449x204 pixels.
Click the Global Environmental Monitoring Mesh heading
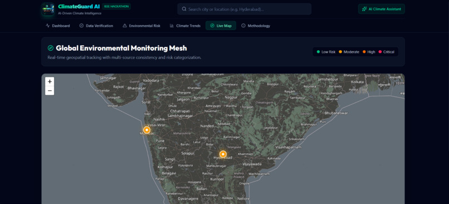[x=121, y=48]
